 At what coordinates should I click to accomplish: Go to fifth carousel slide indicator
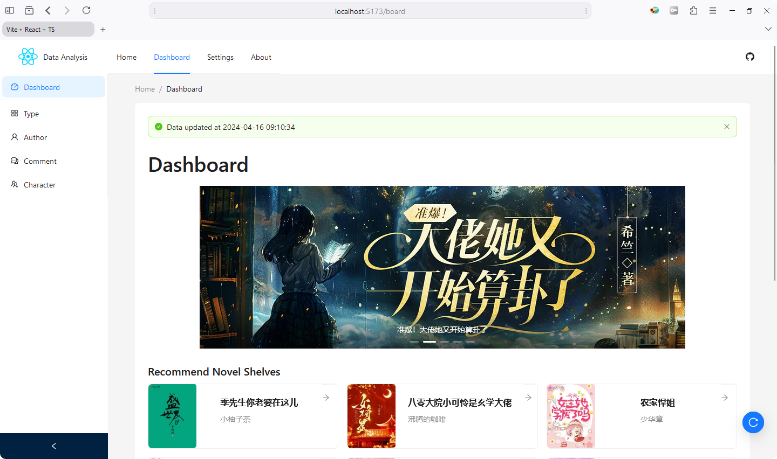point(471,342)
